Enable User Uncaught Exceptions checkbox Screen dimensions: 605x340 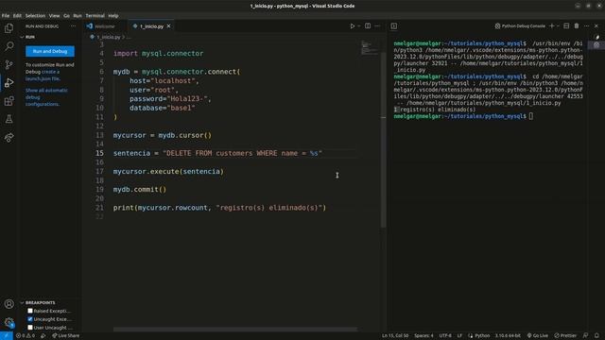coord(30,328)
